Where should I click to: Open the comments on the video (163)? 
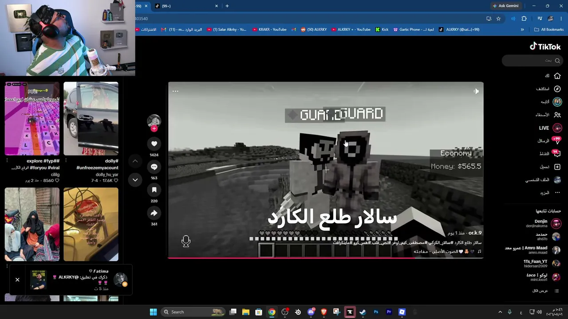[154, 167]
